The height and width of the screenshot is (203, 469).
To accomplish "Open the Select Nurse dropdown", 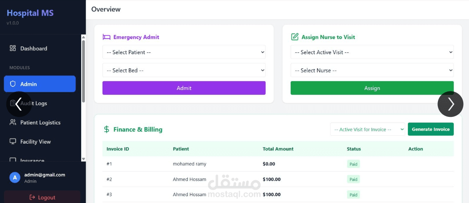I will [x=372, y=70].
